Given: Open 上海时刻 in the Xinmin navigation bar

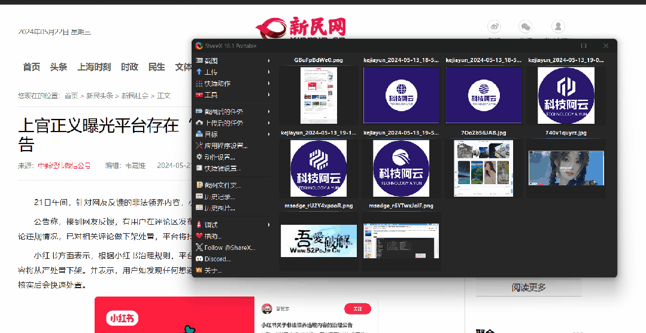Looking at the screenshot, I should tap(94, 67).
